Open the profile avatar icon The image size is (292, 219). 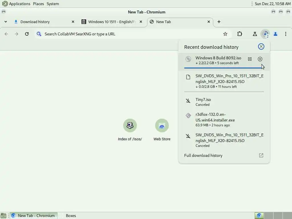275,34
